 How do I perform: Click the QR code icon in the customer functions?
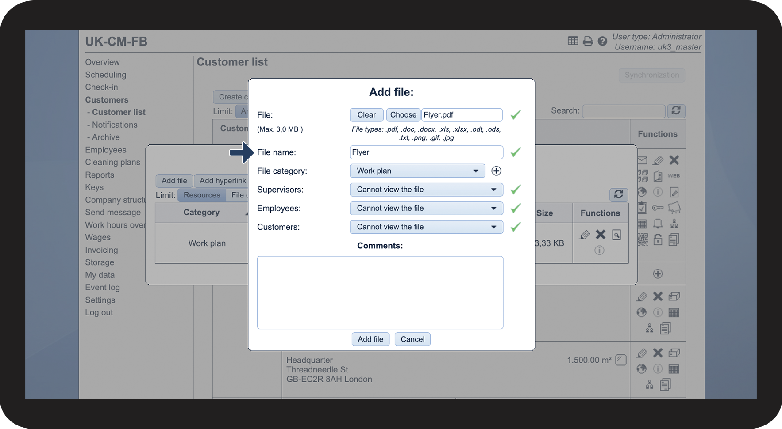(x=642, y=239)
